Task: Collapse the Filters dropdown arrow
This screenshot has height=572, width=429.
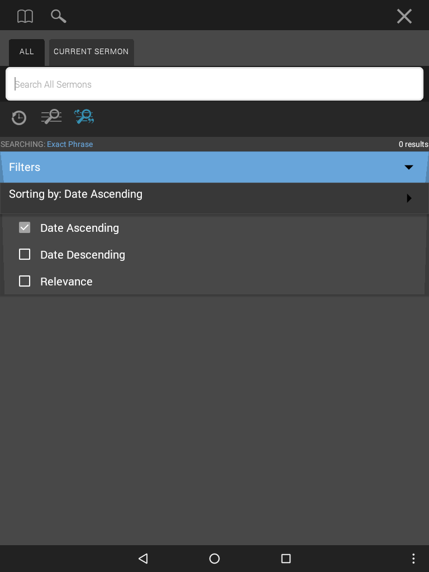Action: [408, 167]
